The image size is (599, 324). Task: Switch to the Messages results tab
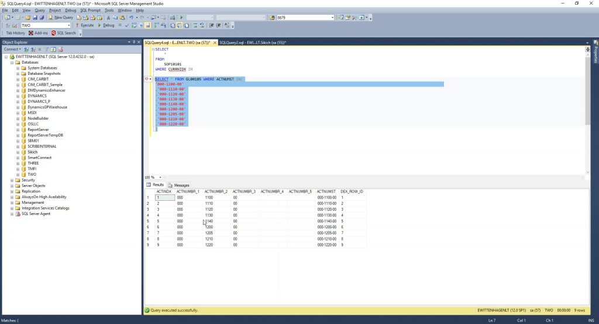(x=179, y=185)
